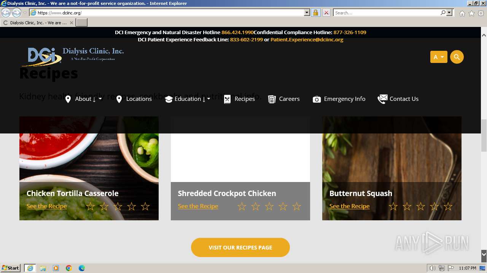This screenshot has width=487, height=273.
Task: Stop page loading with the red X
Action: (x=326, y=13)
